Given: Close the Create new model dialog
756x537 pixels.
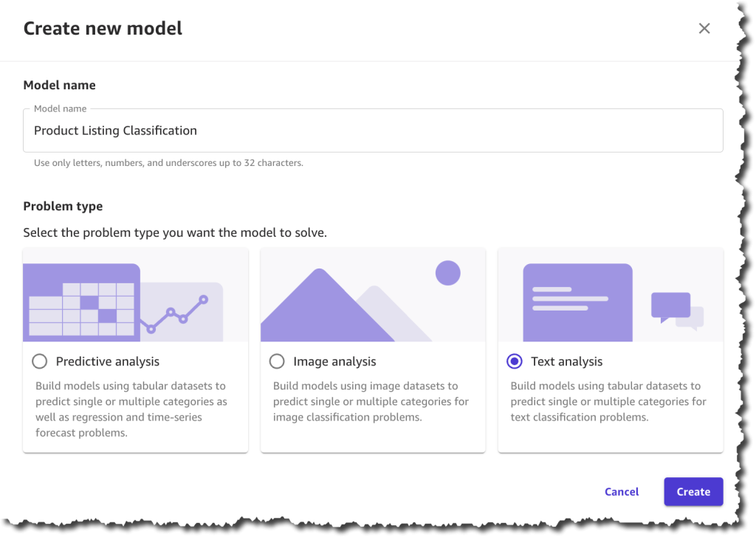Looking at the screenshot, I should coord(704,29).
